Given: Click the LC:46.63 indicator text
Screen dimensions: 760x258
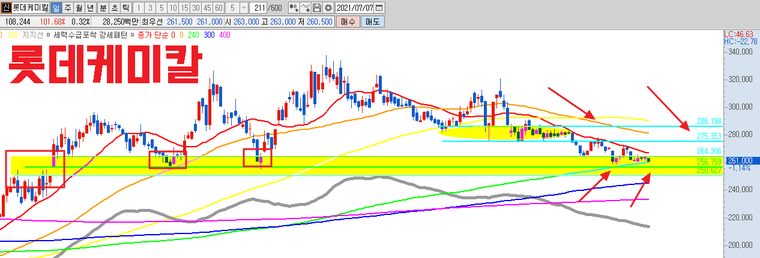Looking at the screenshot, I should tap(738, 35).
